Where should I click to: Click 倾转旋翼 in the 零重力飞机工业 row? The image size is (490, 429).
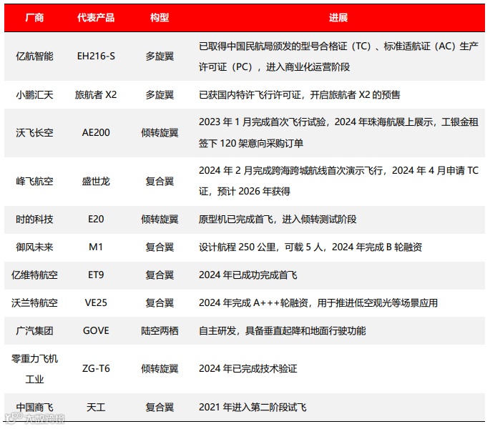(x=160, y=369)
